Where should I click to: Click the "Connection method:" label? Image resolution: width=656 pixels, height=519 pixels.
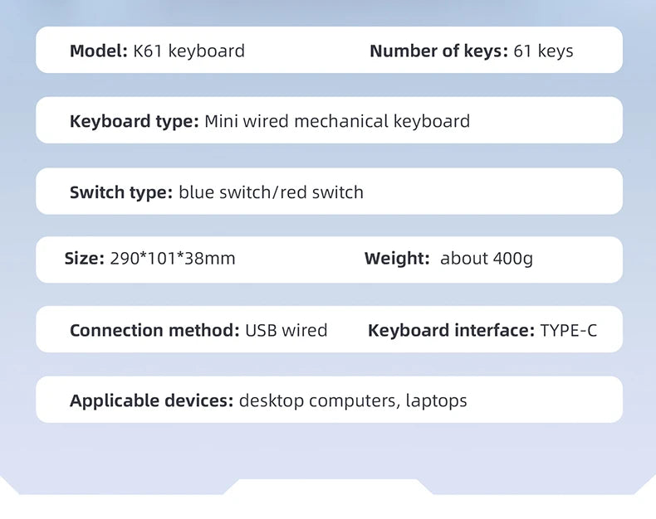(154, 331)
